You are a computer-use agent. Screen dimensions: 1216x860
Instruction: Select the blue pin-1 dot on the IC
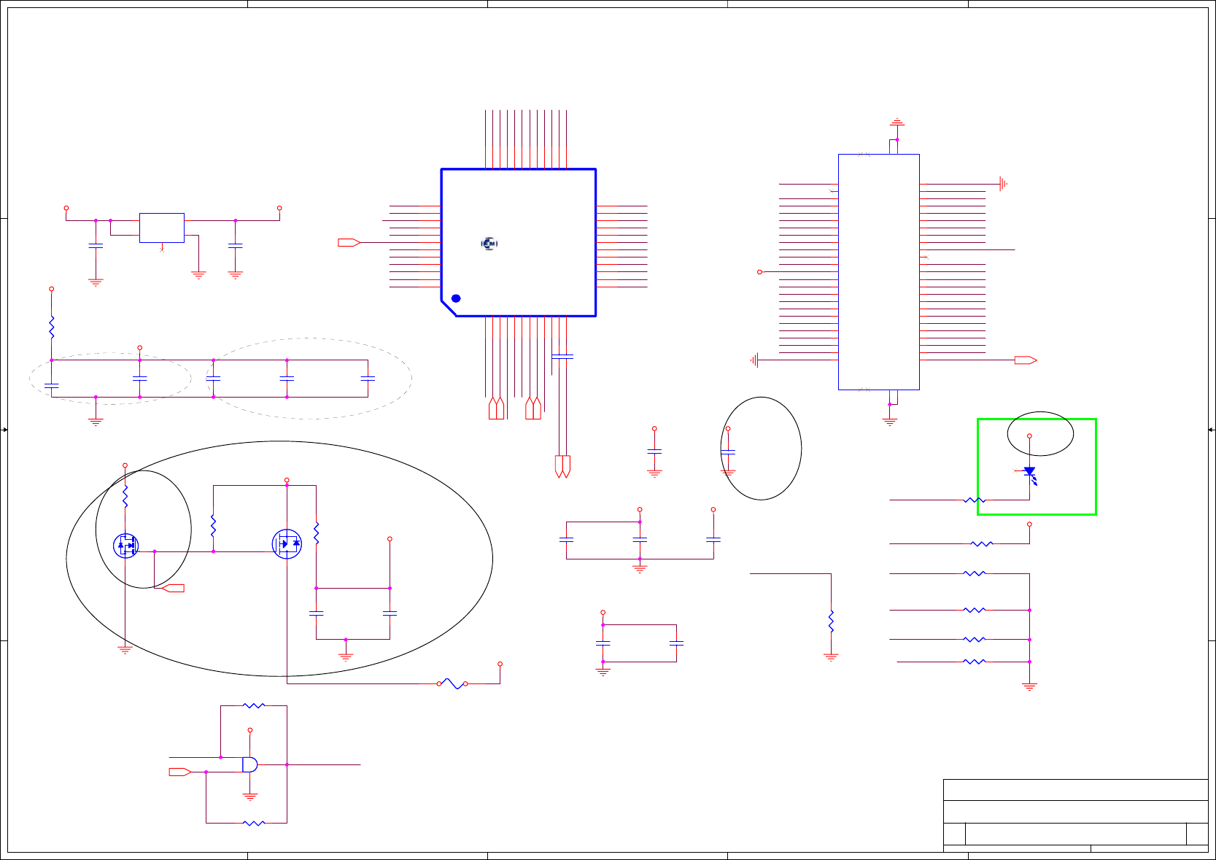point(456,298)
